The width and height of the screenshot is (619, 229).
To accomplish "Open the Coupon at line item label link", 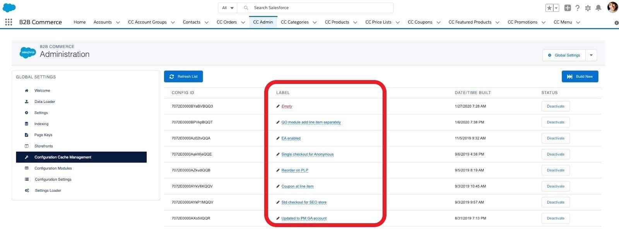I will pos(298,186).
